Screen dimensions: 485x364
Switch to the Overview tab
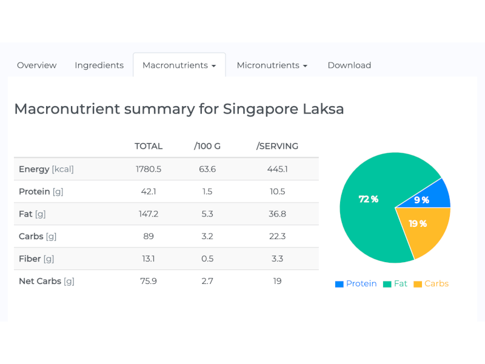(x=36, y=65)
